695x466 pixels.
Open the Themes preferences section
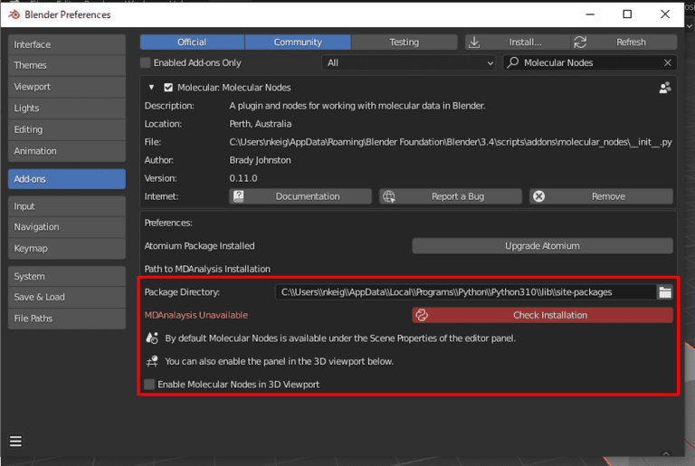coord(66,65)
